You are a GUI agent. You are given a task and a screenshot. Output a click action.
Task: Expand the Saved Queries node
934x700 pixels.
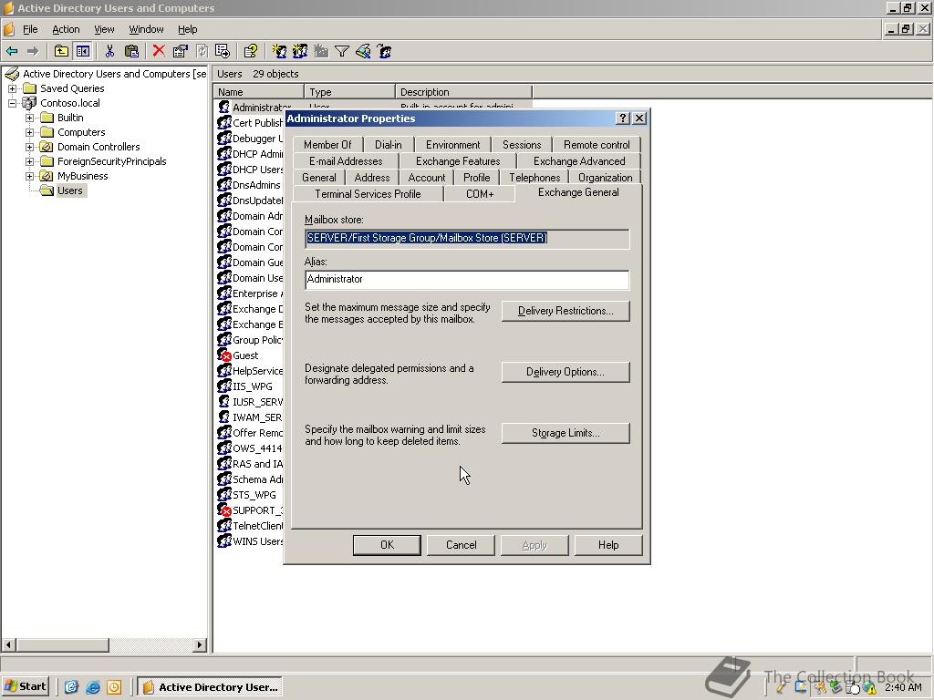click(12, 88)
